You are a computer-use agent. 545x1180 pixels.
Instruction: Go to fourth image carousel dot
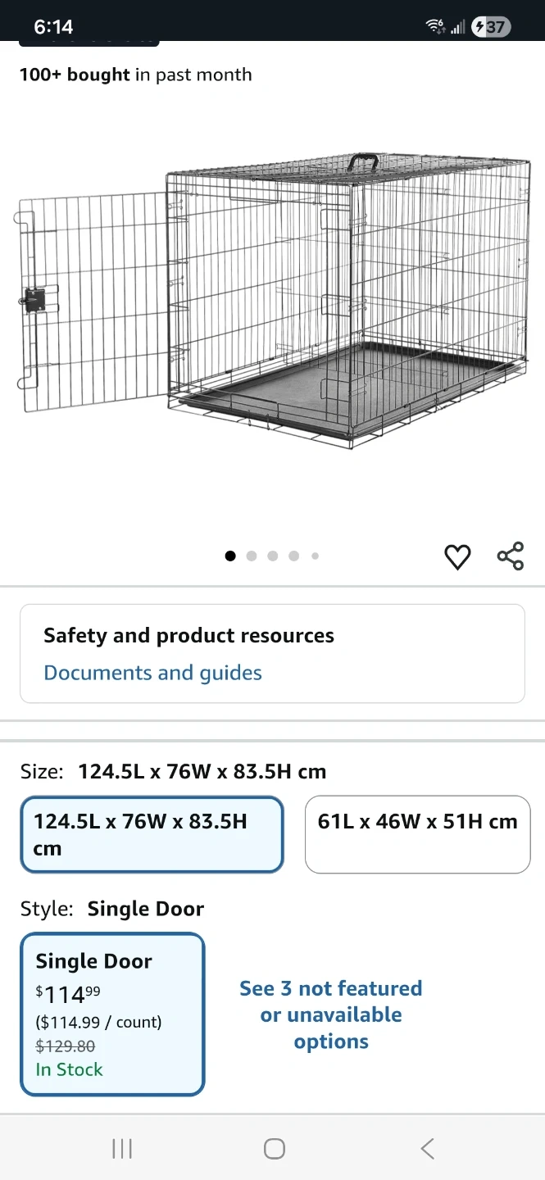[293, 556]
